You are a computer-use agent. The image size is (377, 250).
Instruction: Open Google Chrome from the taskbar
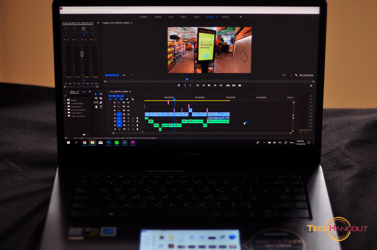[84, 142]
